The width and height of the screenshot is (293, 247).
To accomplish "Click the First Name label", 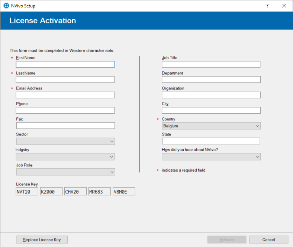I will [x=26, y=58].
